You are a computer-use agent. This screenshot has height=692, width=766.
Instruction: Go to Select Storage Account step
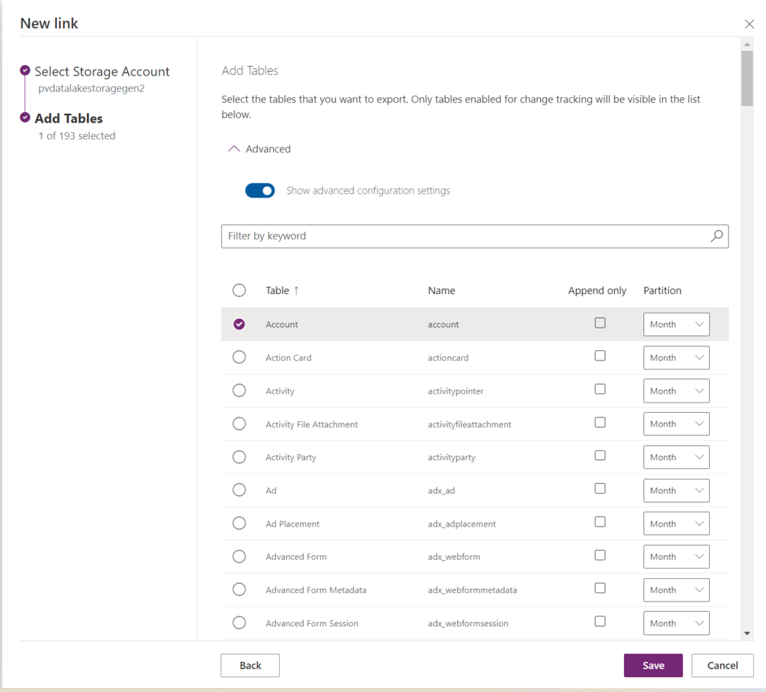click(x=102, y=71)
